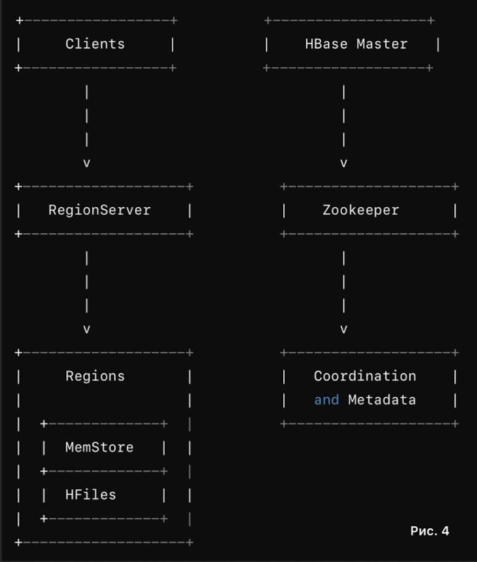Click top-left plus corner of Clients box
This screenshot has width=477, height=562.
pos(19,20)
